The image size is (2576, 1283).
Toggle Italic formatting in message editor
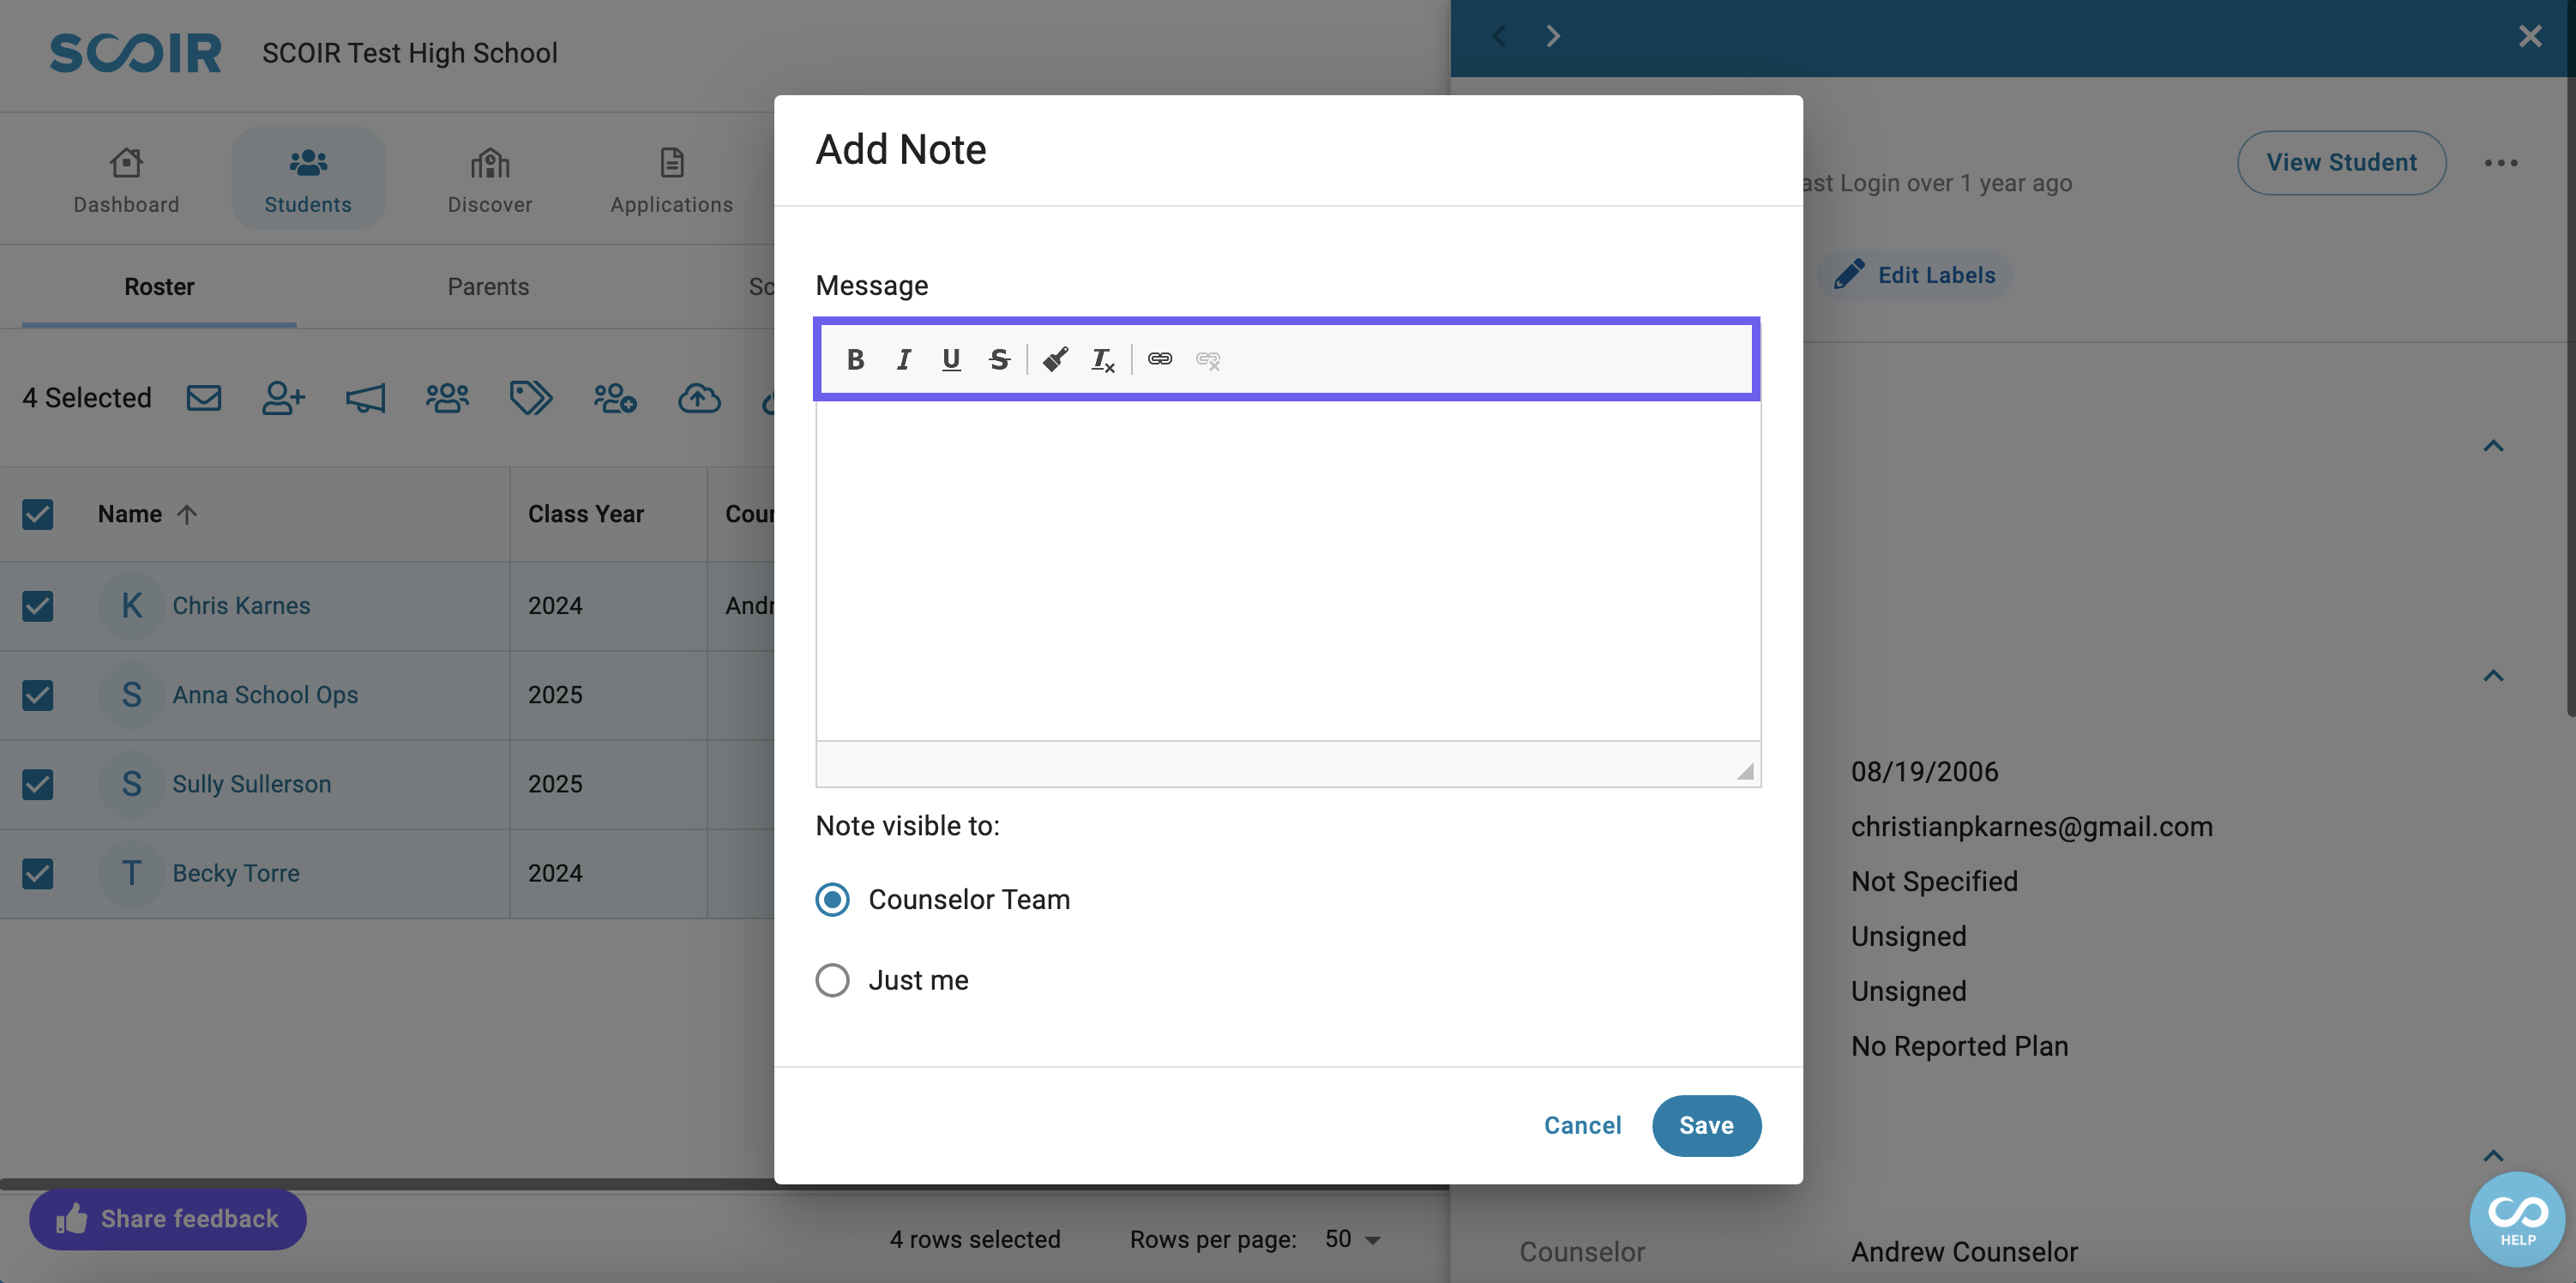coord(902,358)
